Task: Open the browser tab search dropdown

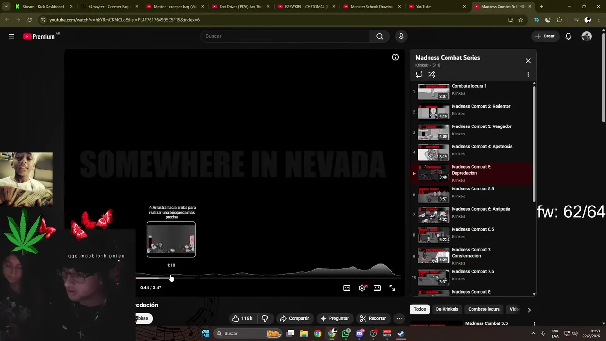Action: pos(6,7)
